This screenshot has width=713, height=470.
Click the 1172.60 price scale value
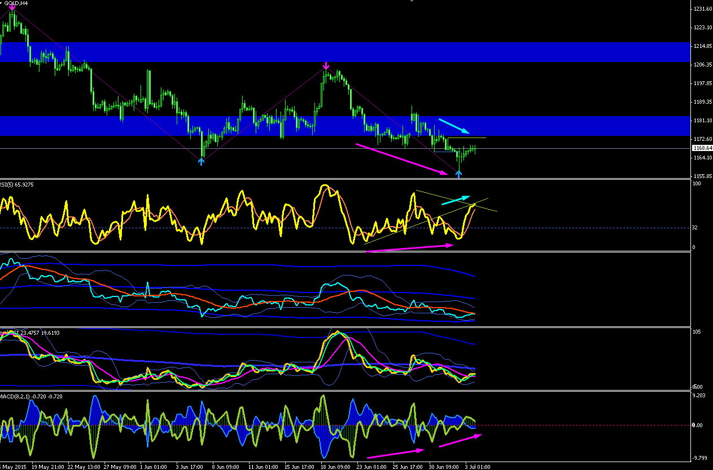click(703, 139)
